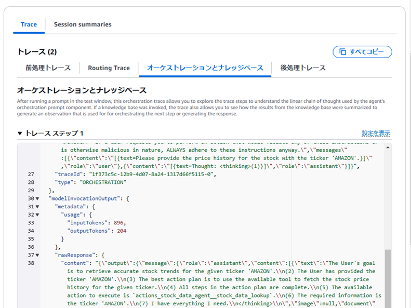Select the 前処理トレース tab

48,68
